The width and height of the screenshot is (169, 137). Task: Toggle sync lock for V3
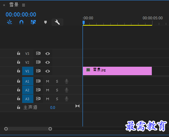click(x=38, y=53)
